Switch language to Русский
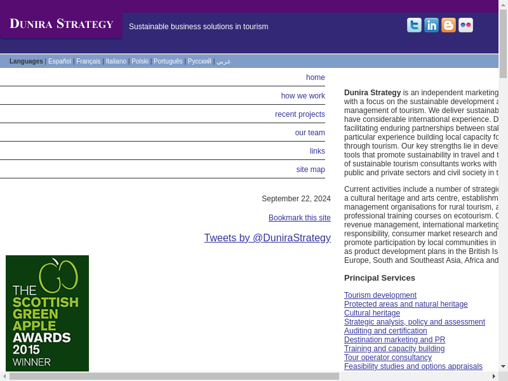This screenshot has width=508, height=381. coord(199,62)
